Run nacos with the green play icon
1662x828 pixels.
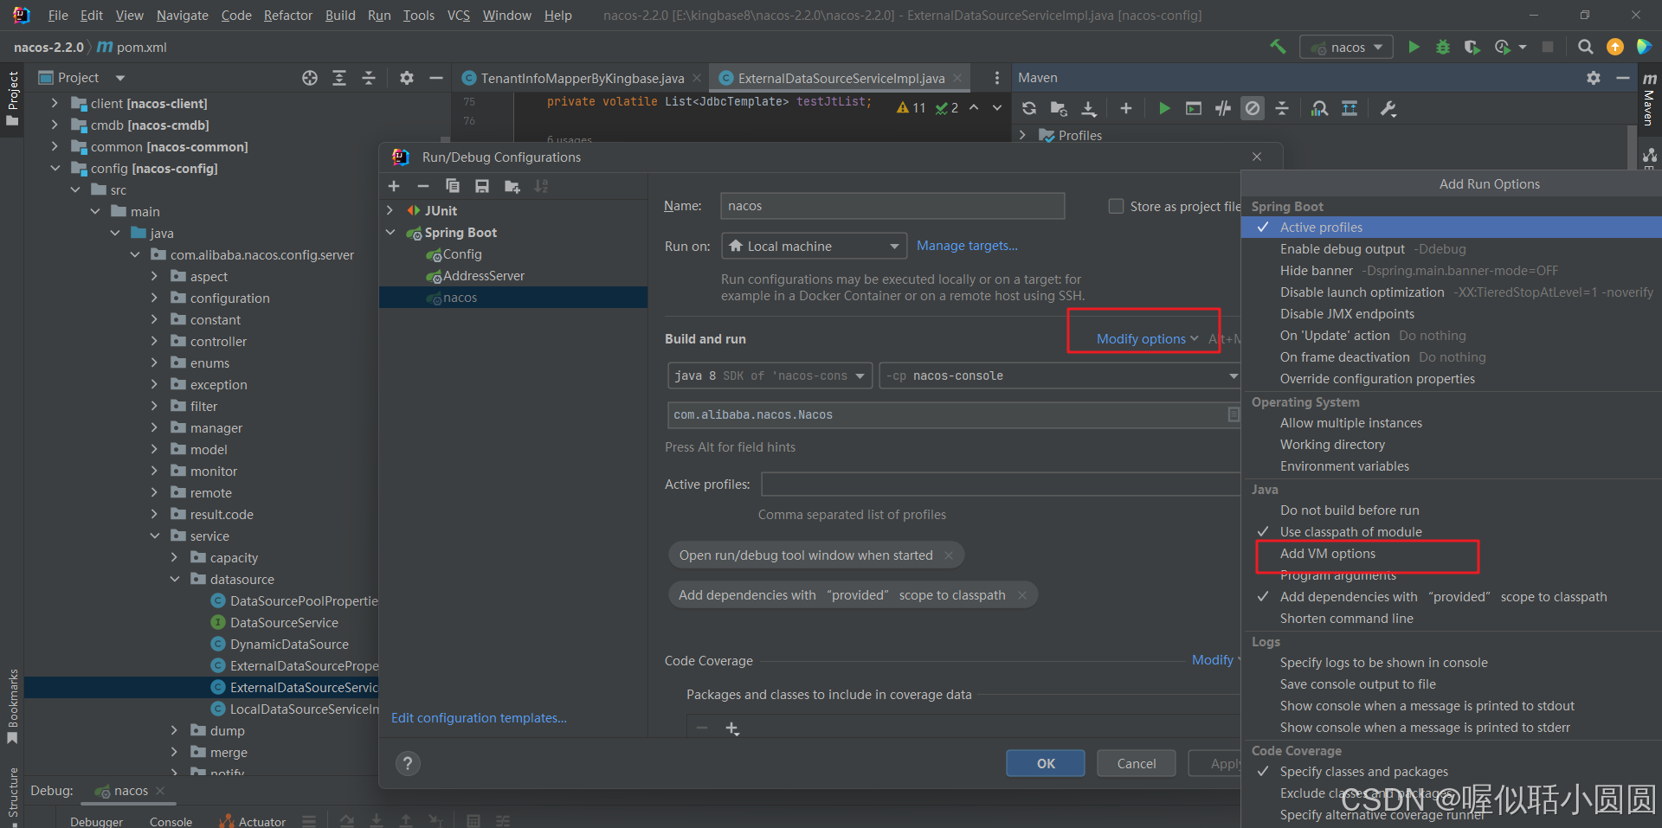coord(1414,47)
